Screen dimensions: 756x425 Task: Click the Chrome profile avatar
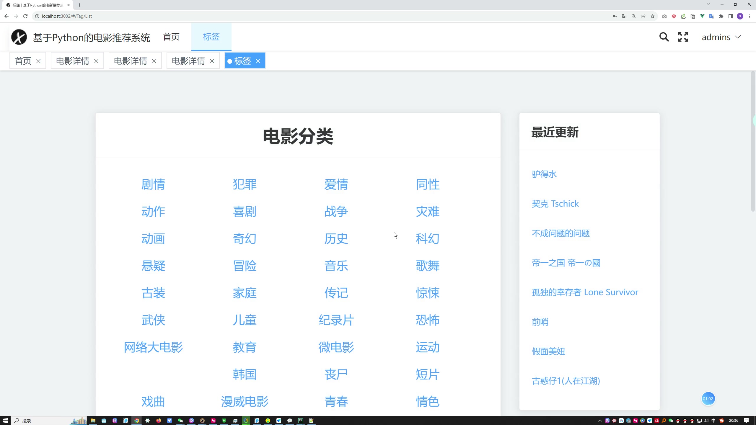point(740,16)
